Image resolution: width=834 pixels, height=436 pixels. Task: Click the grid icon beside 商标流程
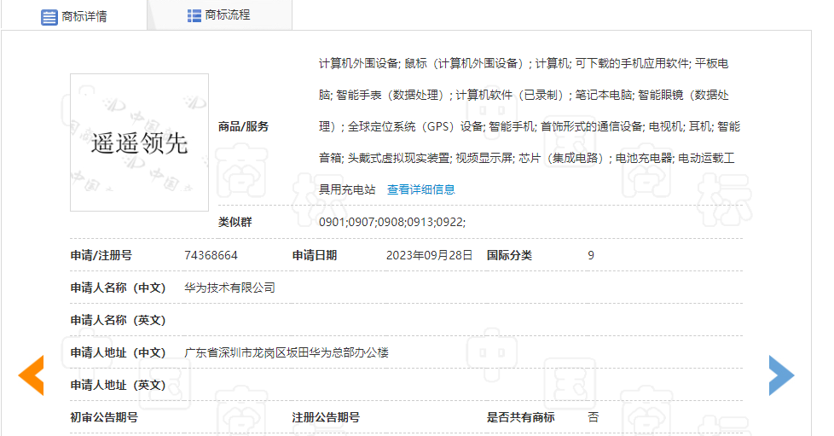[x=194, y=15]
